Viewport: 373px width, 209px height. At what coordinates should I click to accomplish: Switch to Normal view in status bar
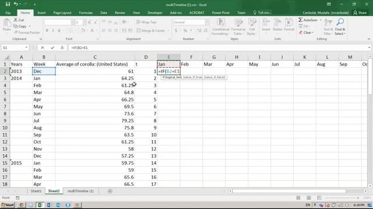(298, 197)
